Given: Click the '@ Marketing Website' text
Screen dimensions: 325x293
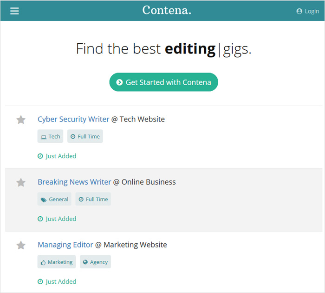Looking at the screenshot, I should [131, 245].
